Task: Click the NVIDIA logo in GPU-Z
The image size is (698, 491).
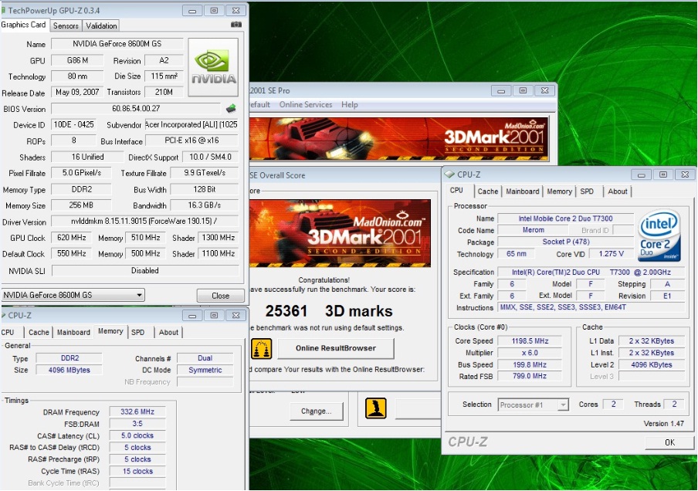Action: tap(213, 67)
